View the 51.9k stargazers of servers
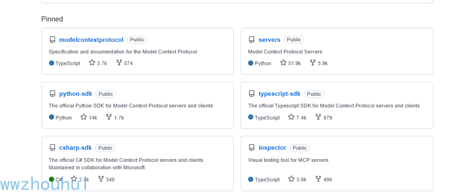The image size is (459, 193). coord(294,63)
